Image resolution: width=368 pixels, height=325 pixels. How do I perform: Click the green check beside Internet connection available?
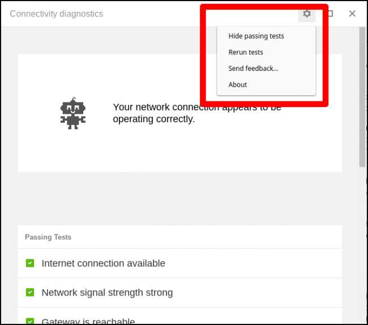(x=30, y=263)
